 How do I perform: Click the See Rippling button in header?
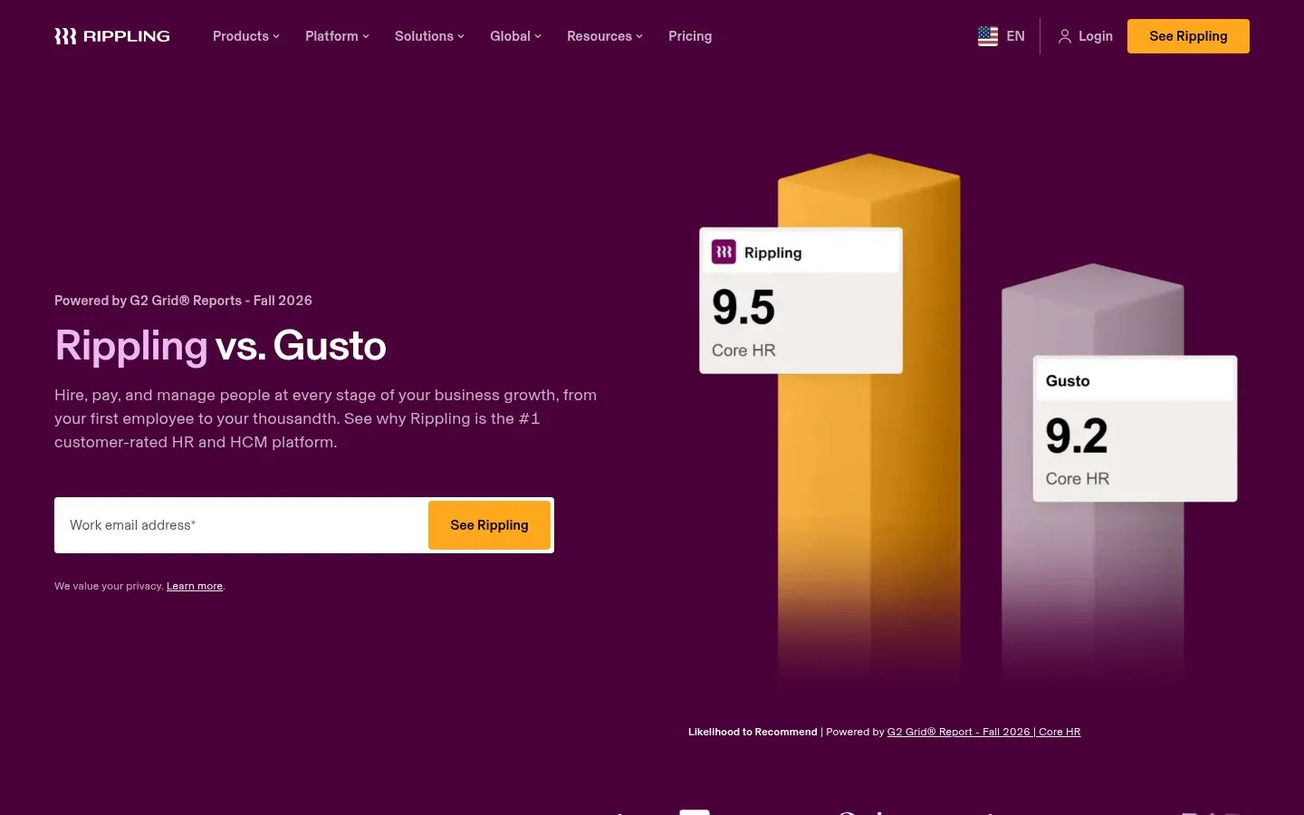pos(1188,36)
